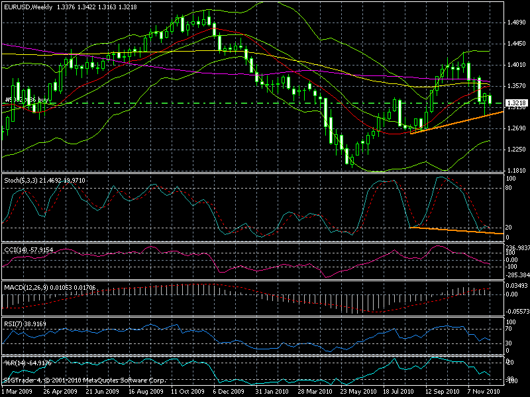This screenshot has width=530, height=397.
Task: Click the %R(14) -64.9176 indicator label
Action: coord(27,363)
